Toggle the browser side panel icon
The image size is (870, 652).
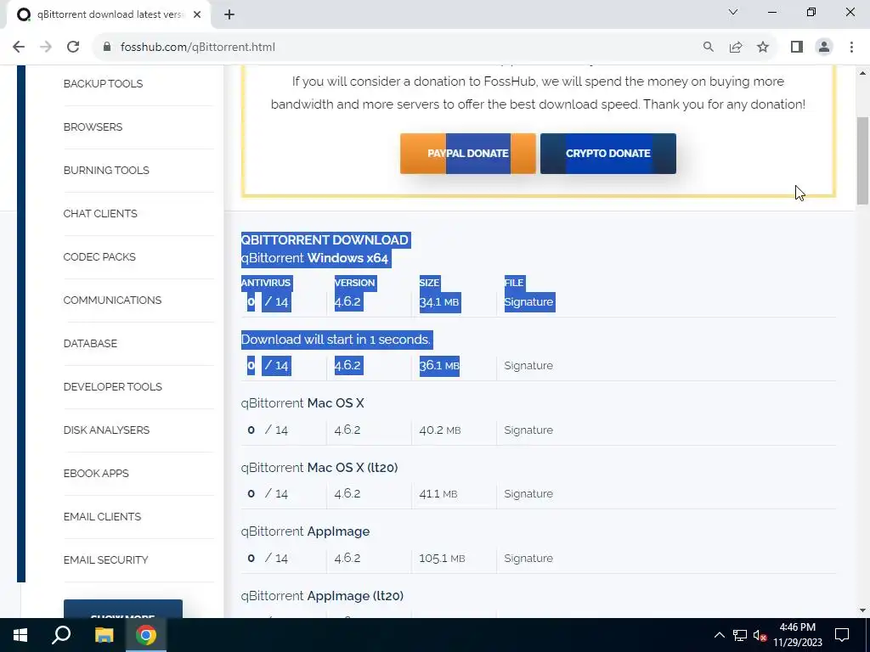(x=797, y=48)
